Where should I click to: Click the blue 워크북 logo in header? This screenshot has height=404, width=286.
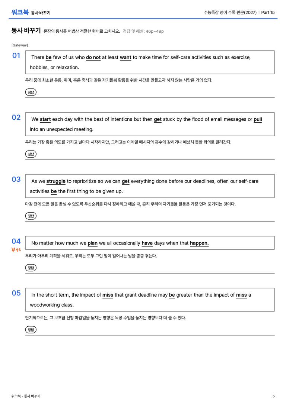(20, 12)
